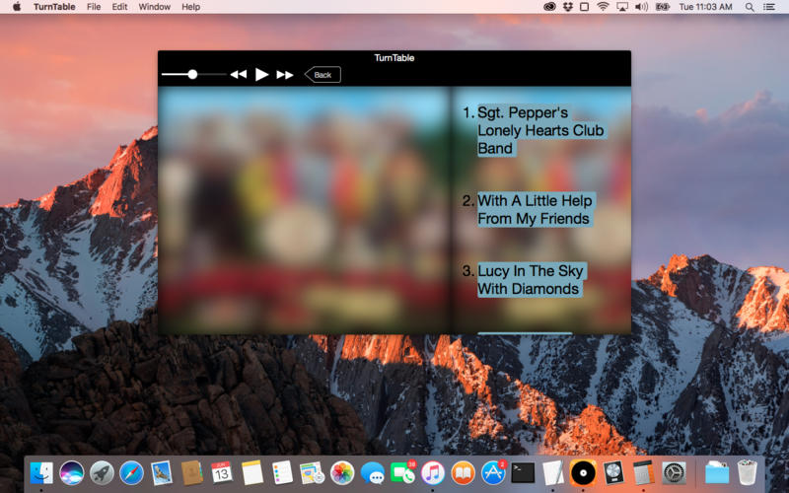The height and width of the screenshot is (493, 789).
Task: Open the Edit menu
Action: coord(119,7)
